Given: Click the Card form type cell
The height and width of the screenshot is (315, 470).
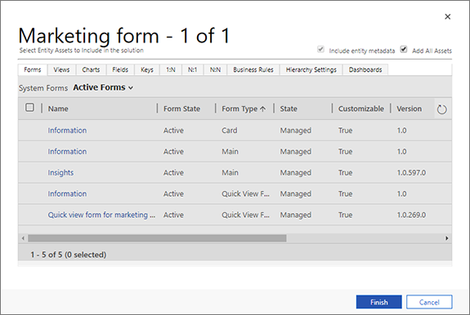Looking at the screenshot, I should coord(230,131).
